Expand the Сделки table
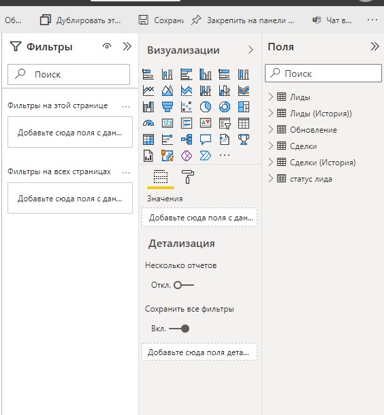This screenshot has width=384, height=415. coord(271,146)
